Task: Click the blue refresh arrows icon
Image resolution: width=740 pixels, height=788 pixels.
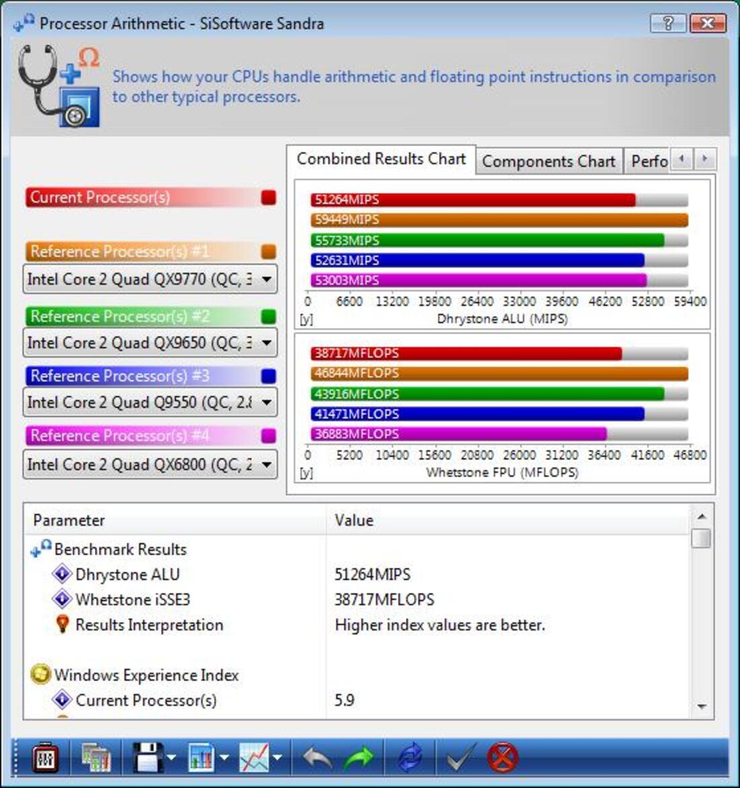Action: click(410, 757)
